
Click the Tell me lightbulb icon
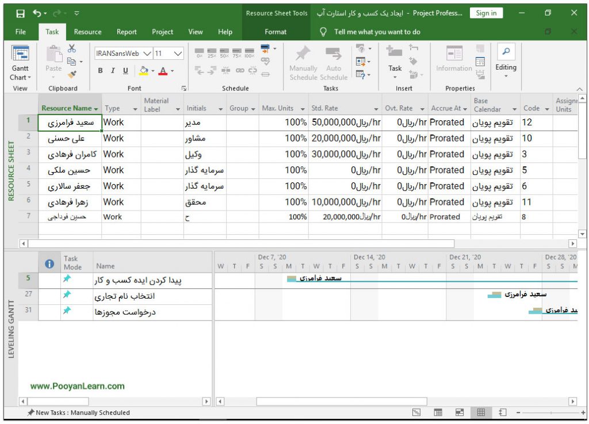coord(323,32)
